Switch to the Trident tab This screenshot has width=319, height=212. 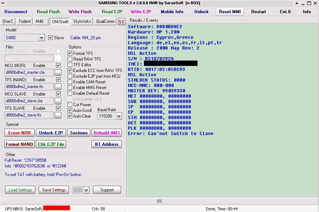(x=24, y=21)
